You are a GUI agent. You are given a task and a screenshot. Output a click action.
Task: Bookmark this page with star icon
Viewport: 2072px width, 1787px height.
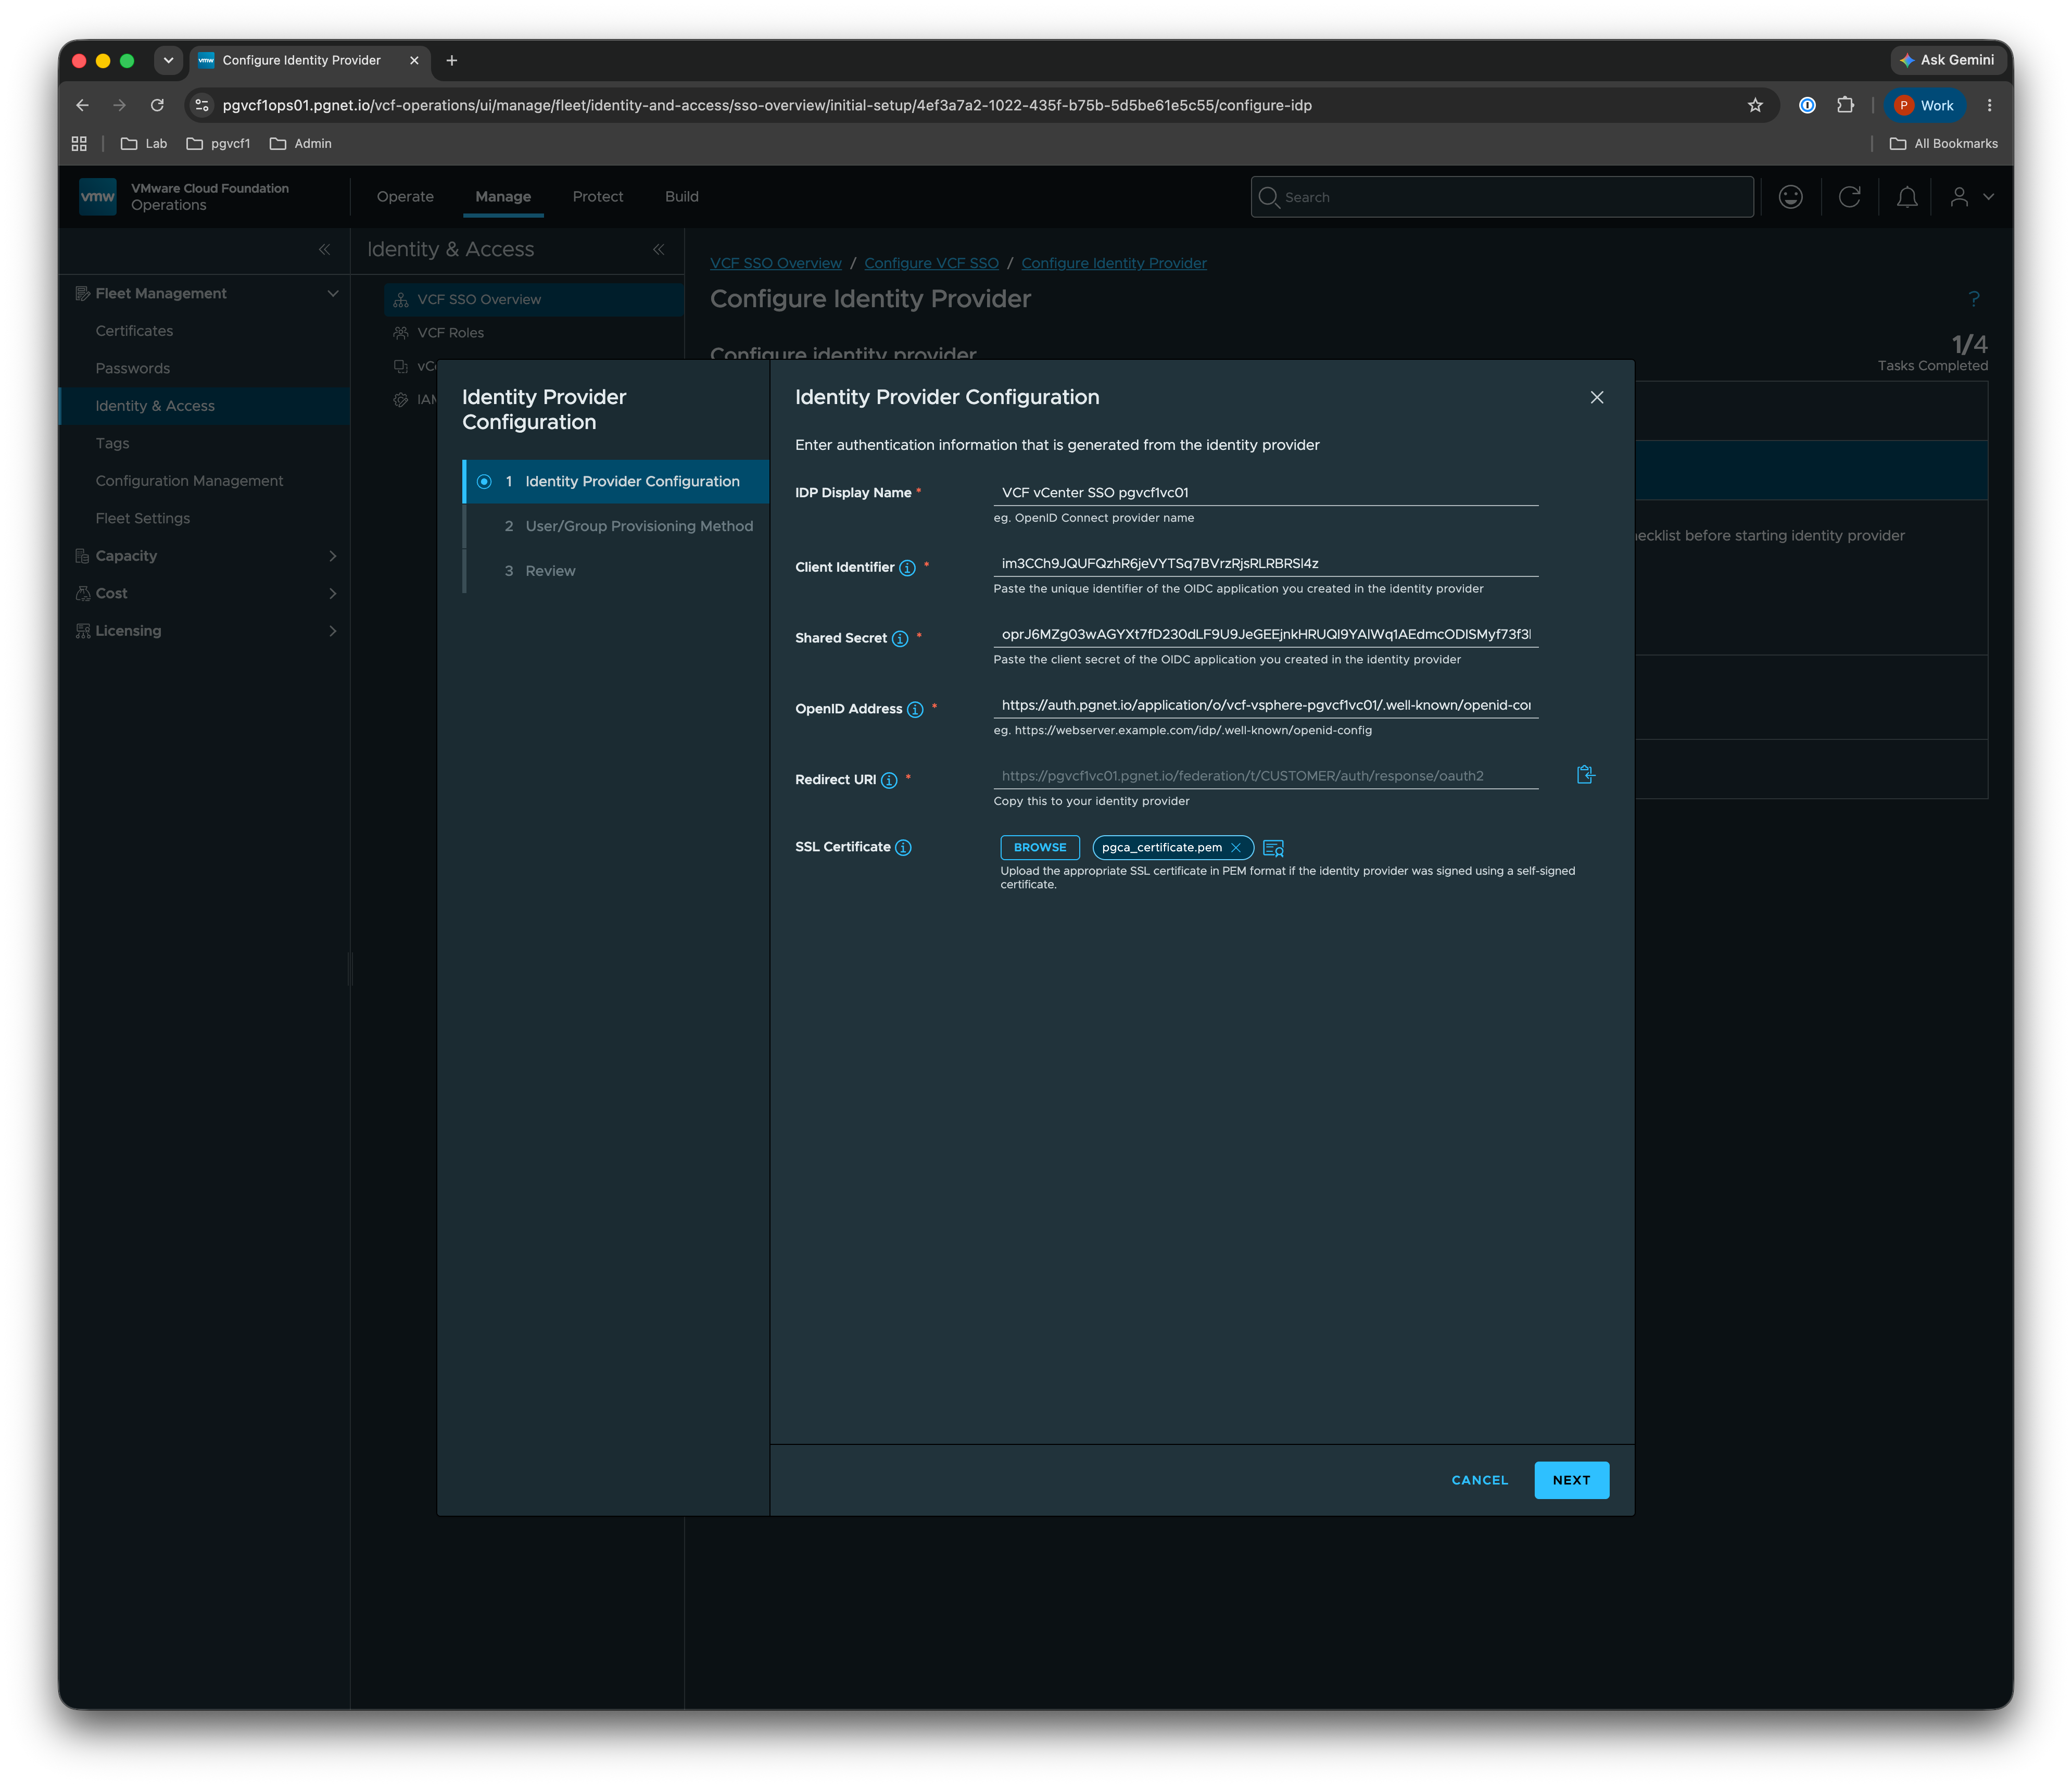tap(1755, 105)
